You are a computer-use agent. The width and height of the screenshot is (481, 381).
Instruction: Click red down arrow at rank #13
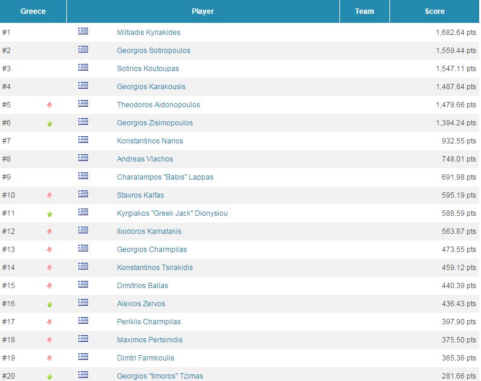tap(49, 250)
